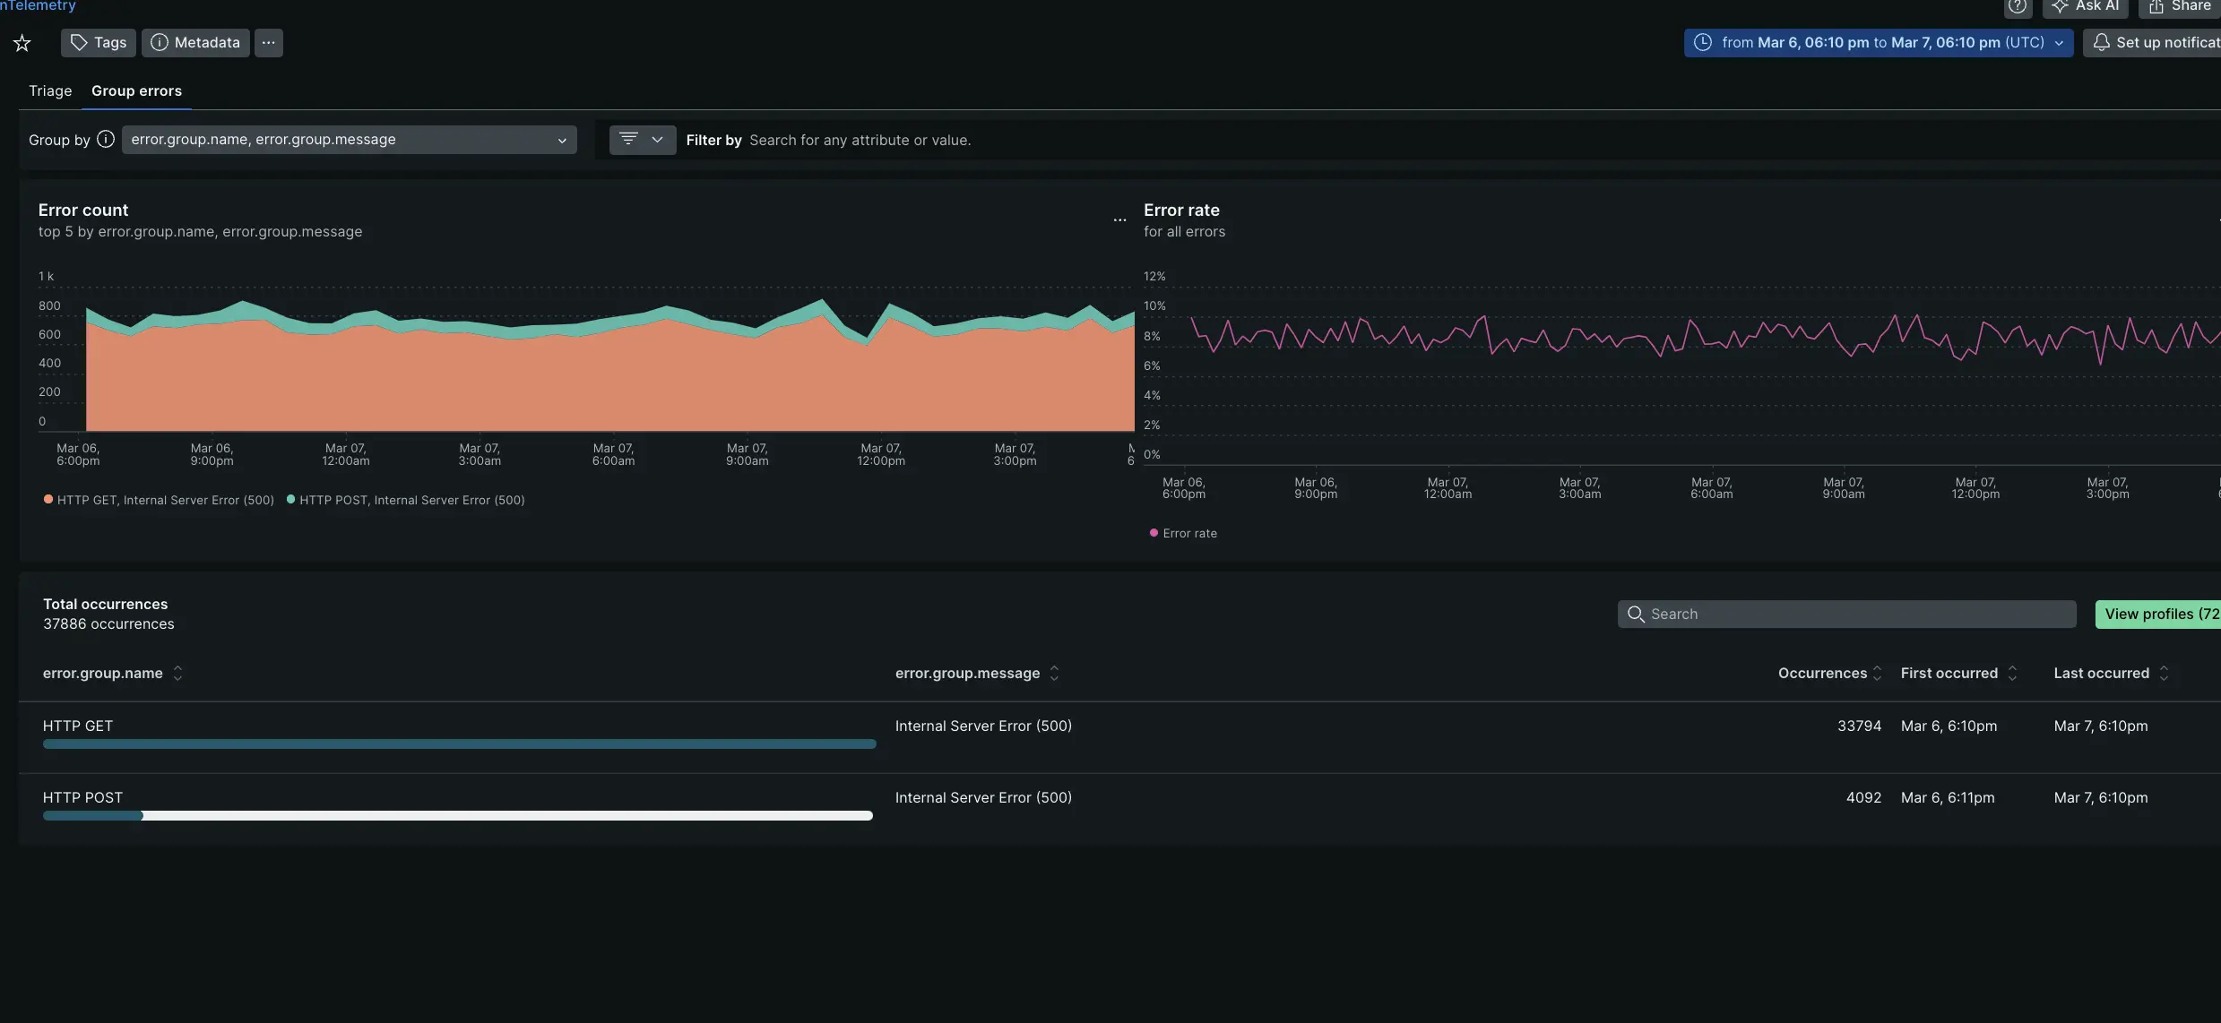This screenshot has width=2221, height=1023.
Task: Switch to the Triage tab
Action: click(x=50, y=91)
